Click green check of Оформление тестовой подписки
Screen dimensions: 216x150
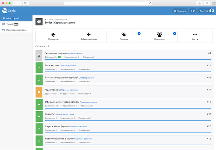click(39, 104)
